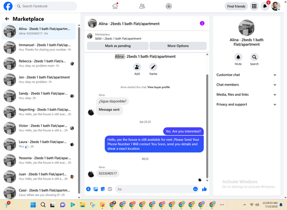Open Task View from the taskbar
Viewport: 287px width, 210px height.
[x=52, y=205]
